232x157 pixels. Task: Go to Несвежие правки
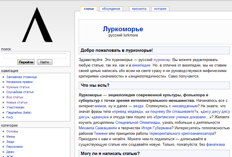[20, 82]
